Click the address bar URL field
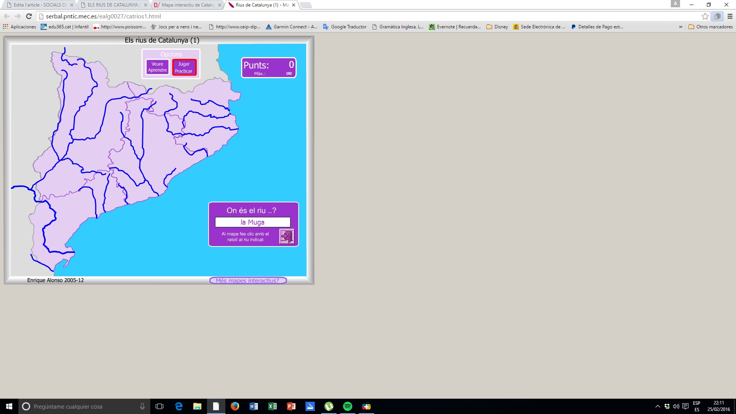736x414 pixels. pyautogui.click(x=345, y=16)
